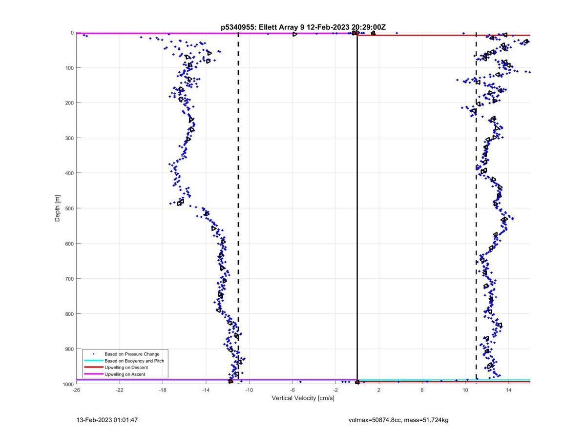
Task: Click the depth tick label 600
Action: [69, 244]
